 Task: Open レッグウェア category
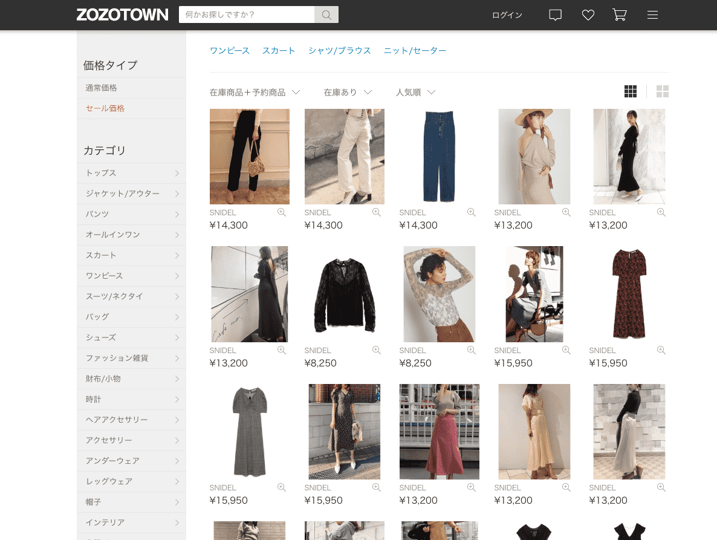[132, 482]
